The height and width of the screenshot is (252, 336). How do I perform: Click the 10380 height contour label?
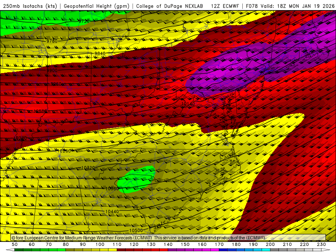click(x=112, y=189)
